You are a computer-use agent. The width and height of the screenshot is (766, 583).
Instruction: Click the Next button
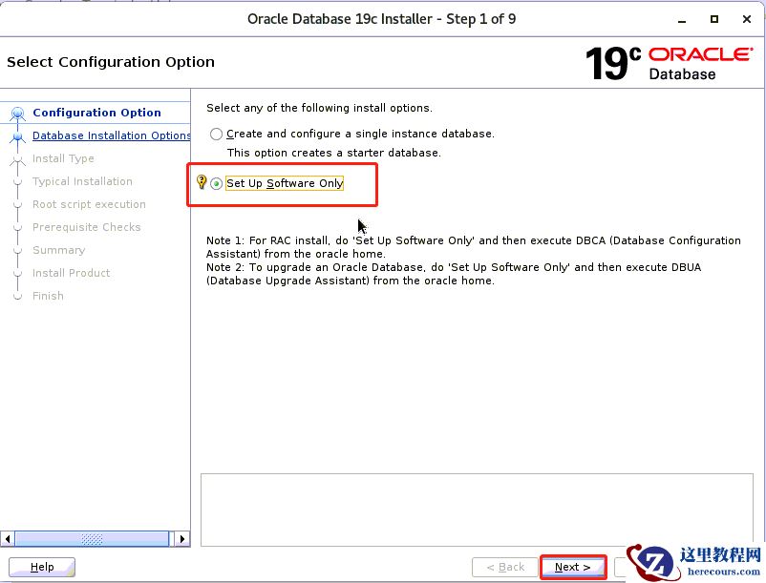573,567
